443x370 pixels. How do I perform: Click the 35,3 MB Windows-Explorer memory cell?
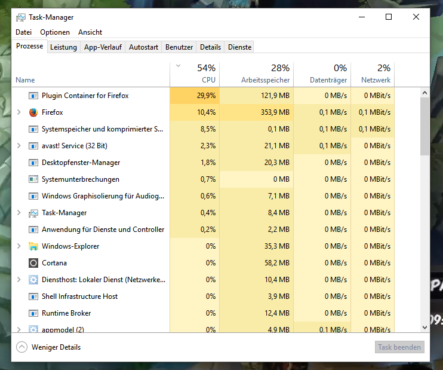(x=257, y=246)
